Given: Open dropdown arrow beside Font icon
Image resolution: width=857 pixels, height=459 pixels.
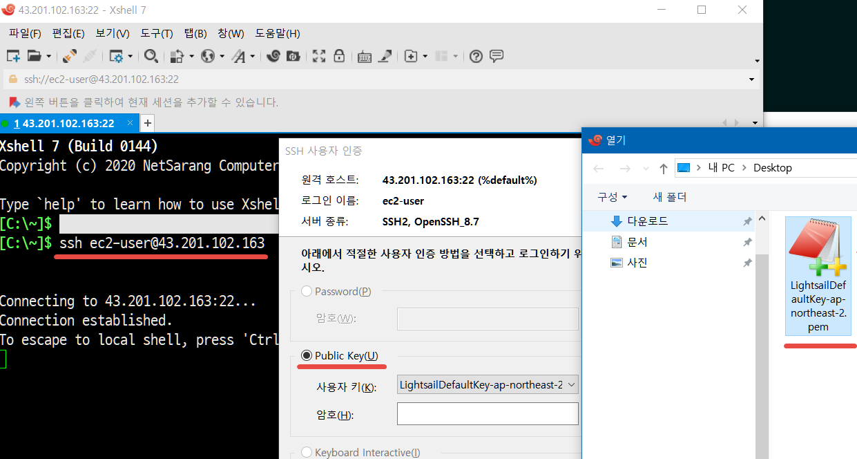Looking at the screenshot, I should tap(252, 57).
